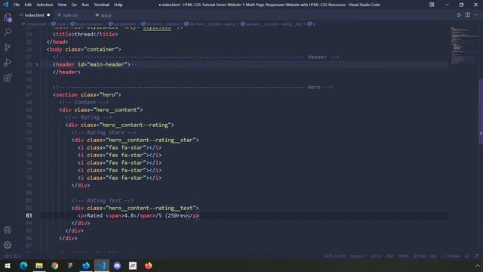Viewport: 483px width, 272px height.
Task: Open the Go menu
Action: [x=74, y=5]
